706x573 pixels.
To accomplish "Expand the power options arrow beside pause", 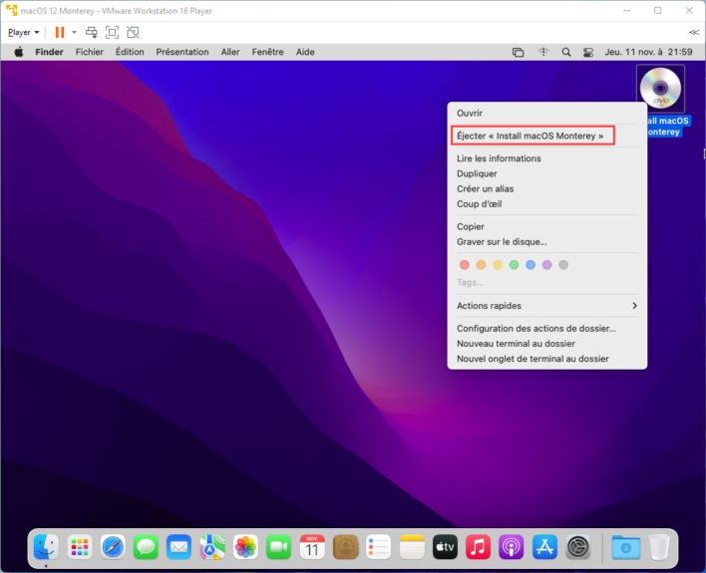I will coord(75,32).
